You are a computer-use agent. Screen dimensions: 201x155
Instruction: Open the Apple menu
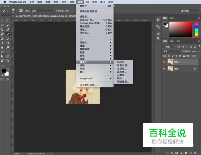tap(5, 2)
